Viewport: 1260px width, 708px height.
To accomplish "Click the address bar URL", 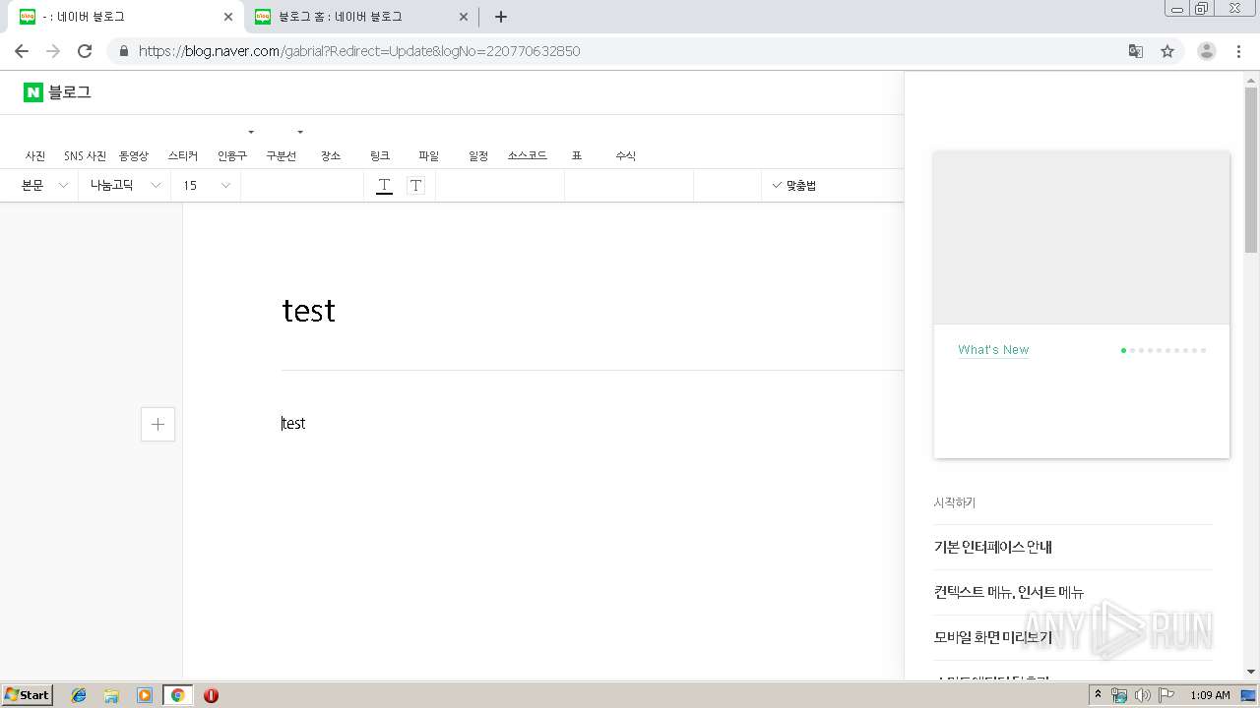I will [x=359, y=51].
